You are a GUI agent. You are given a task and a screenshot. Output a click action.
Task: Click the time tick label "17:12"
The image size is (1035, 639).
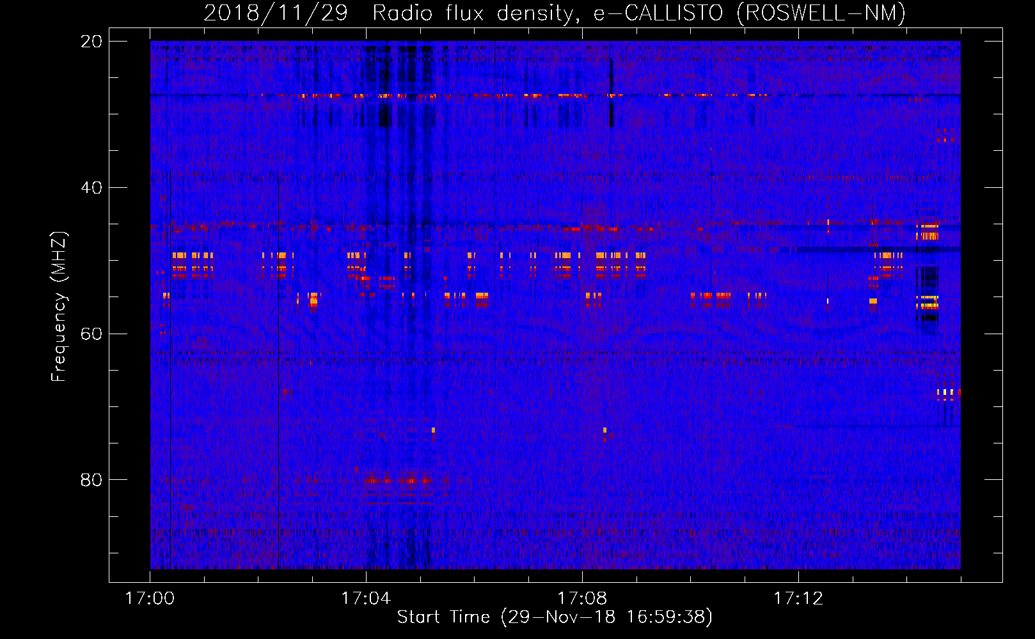coord(798,599)
